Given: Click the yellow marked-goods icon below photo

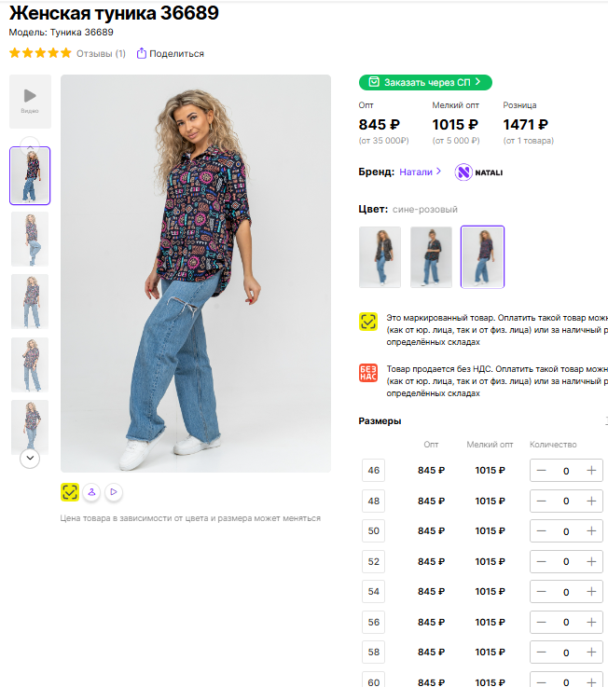Looking at the screenshot, I should [70, 492].
